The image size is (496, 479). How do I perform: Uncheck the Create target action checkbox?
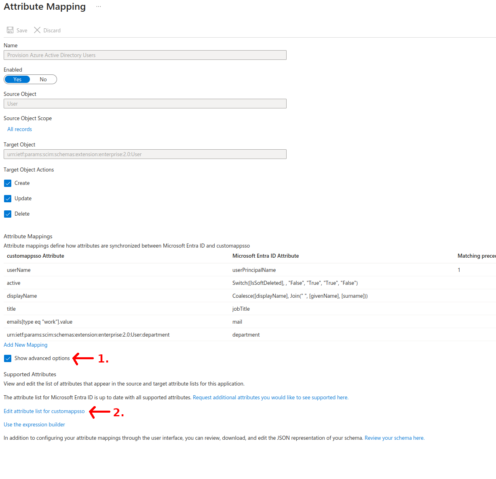coord(8,183)
